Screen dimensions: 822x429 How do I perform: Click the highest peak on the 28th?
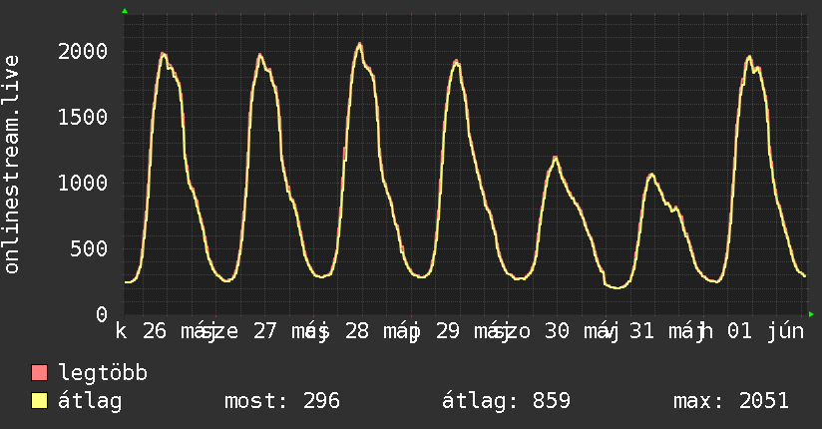pos(359,44)
